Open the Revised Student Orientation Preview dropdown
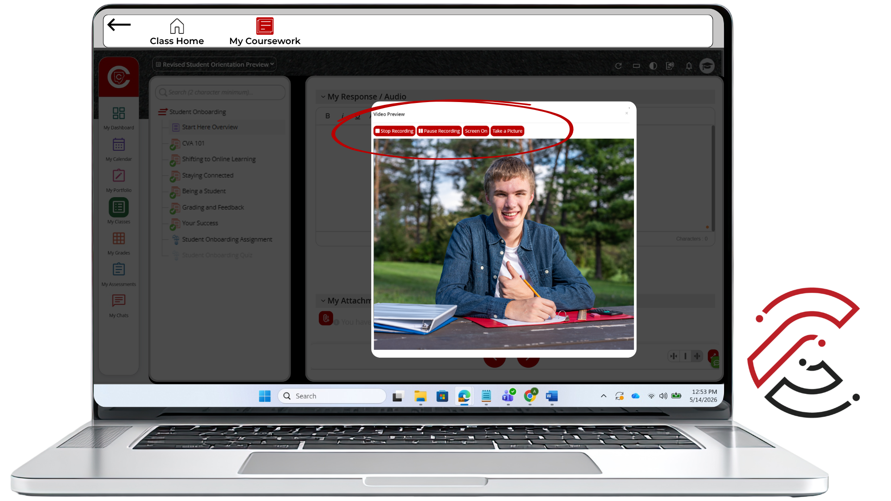This screenshot has height=501, width=891. coord(214,64)
